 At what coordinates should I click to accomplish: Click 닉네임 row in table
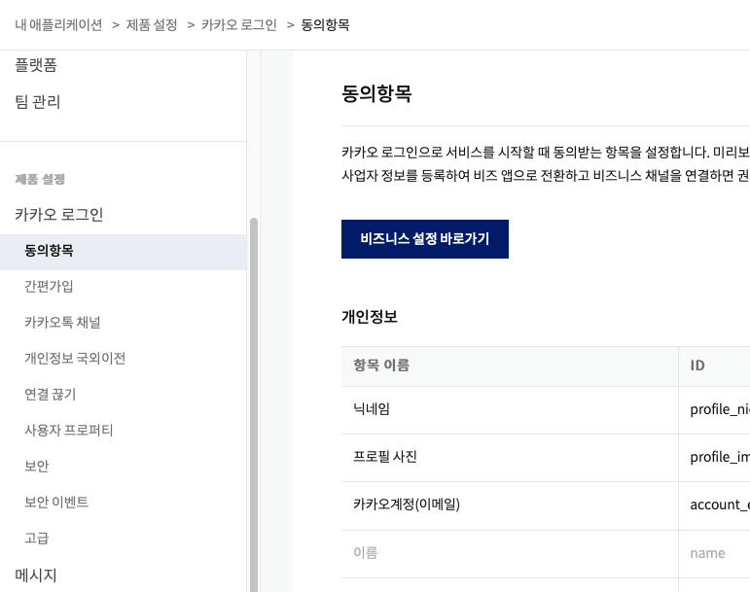(x=546, y=410)
